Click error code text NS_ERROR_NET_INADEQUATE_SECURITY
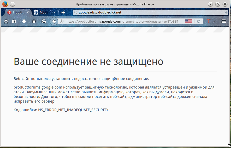The width and height of the screenshot is (231, 148). pyautogui.click(x=73, y=110)
